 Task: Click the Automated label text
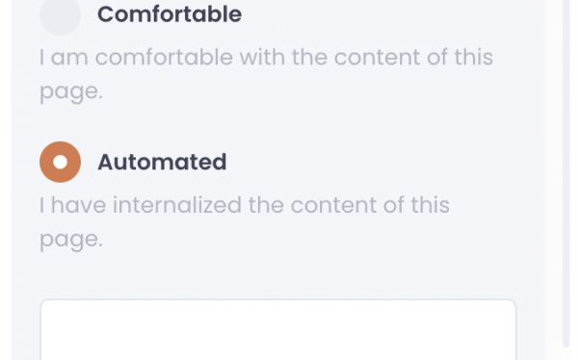coord(162,162)
